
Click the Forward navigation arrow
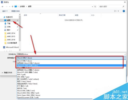pos(7,6)
